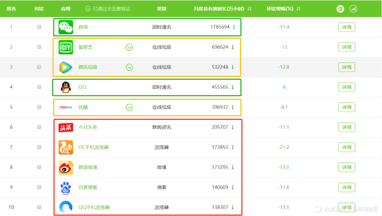382x216 pixels.
Task: Click the 类别 column header
Action: (162, 9)
